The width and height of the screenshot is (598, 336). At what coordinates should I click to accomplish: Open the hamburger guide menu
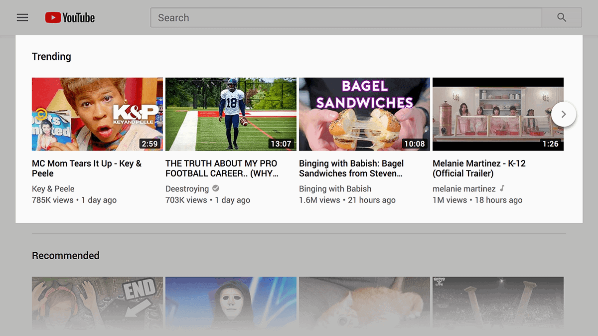point(22,17)
